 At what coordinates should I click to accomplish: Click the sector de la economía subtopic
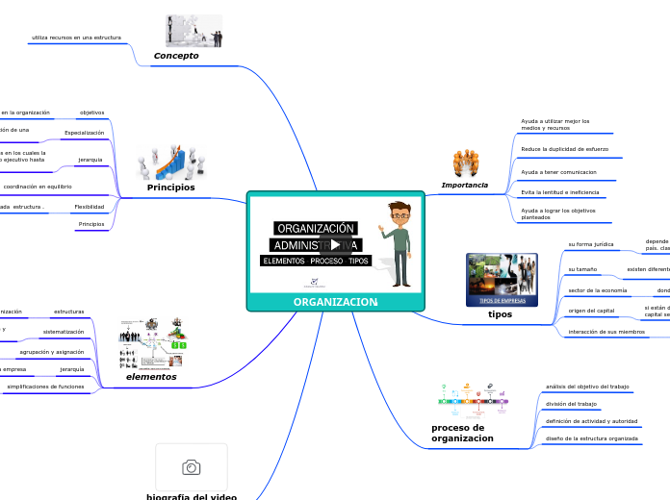coord(597,290)
